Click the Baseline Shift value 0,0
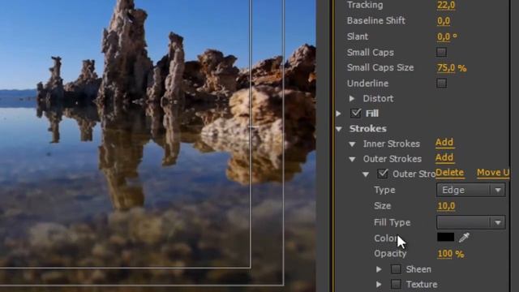This screenshot has height=292, width=519. (x=444, y=21)
